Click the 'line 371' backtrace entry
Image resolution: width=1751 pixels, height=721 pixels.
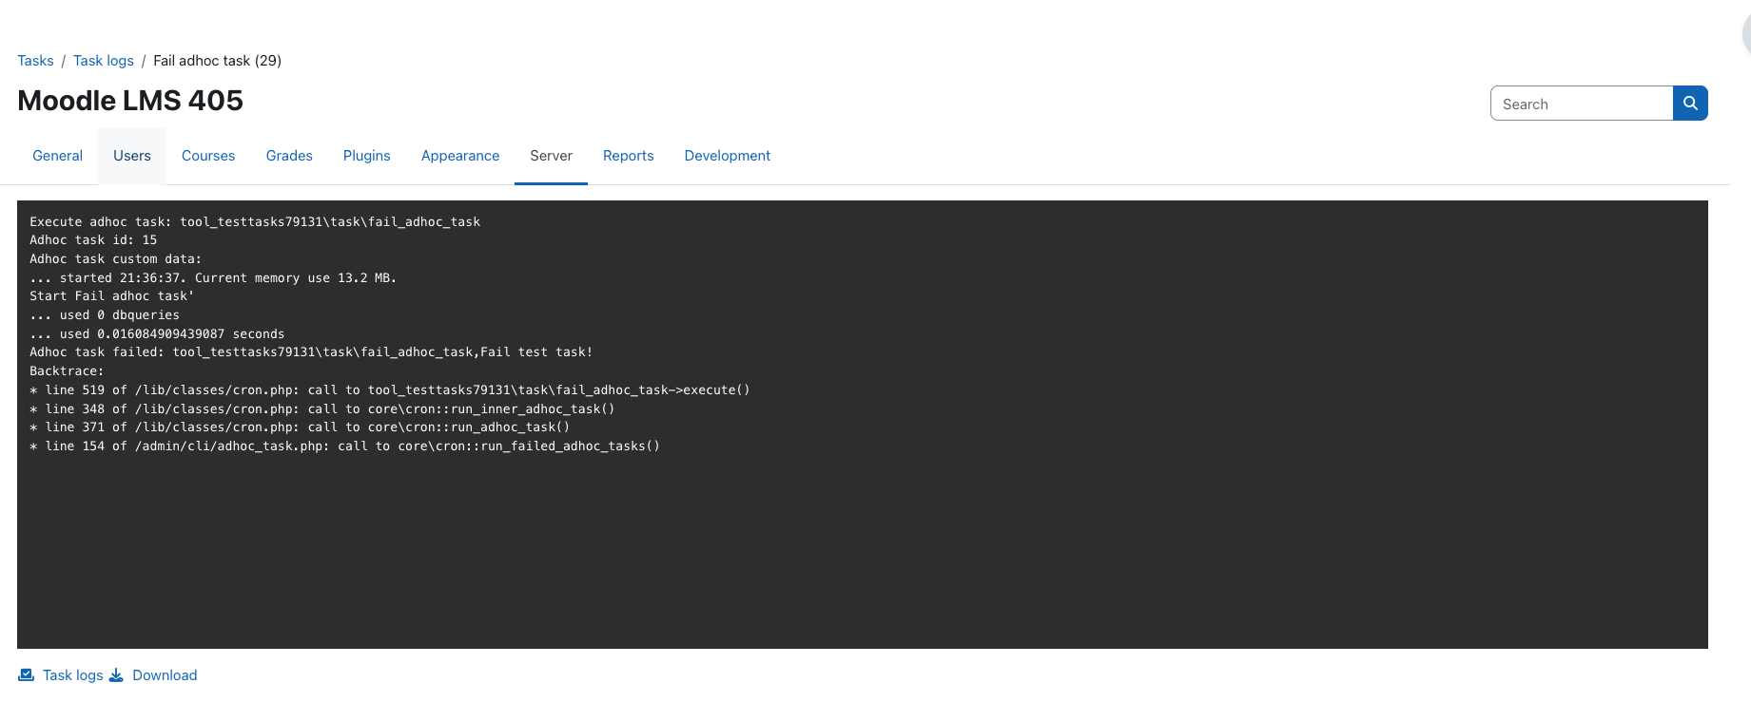(x=300, y=427)
